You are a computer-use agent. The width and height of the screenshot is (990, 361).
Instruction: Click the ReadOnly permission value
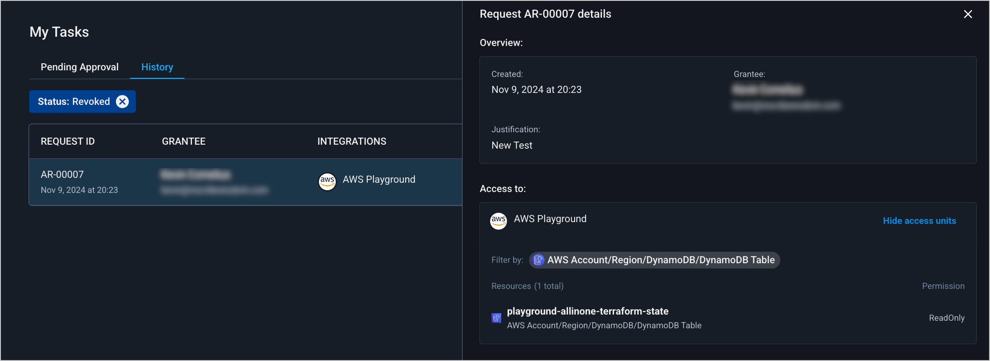[946, 318]
